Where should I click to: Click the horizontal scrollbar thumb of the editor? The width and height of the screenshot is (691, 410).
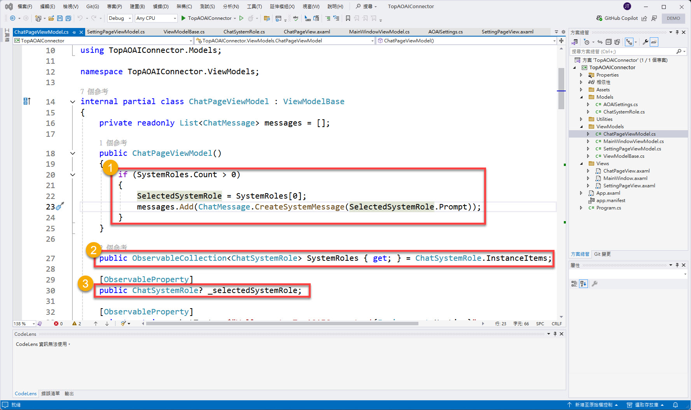282,324
